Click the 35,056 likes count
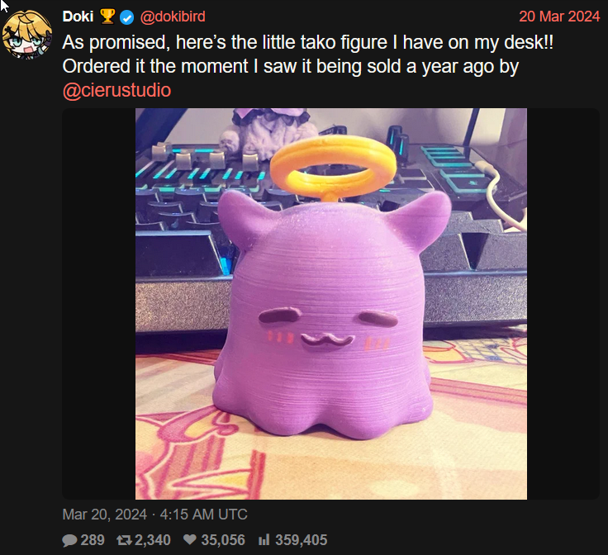Image resolution: width=608 pixels, height=555 pixels. tap(223, 540)
